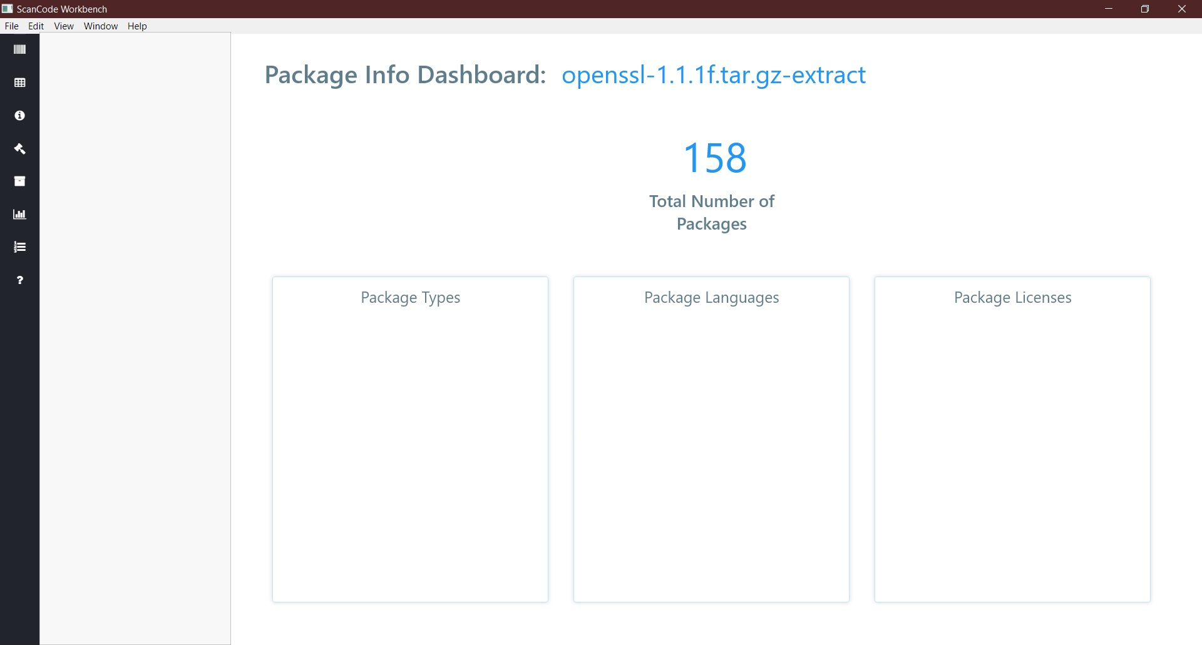Open the File Info Dashboard
This screenshot has width=1202, height=645.
19,115
